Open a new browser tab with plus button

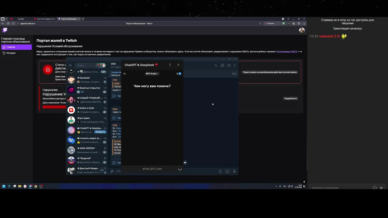tap(83, 19)
